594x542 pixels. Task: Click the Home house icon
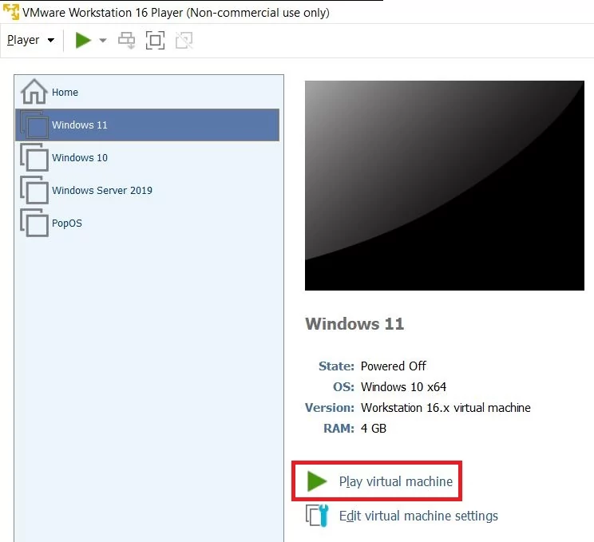pyautogui.click(x=34, y=92)
